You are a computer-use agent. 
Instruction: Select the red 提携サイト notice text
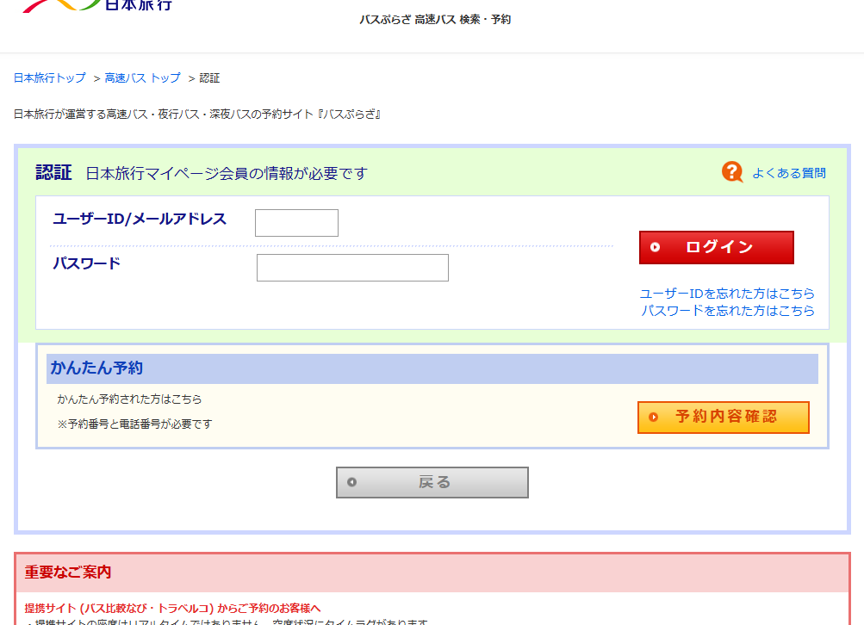tap(172, 609)
